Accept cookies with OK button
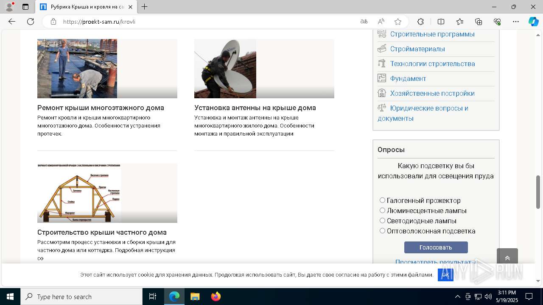Image resolution: width=543 pixels, height=305 pixels. 445,275
